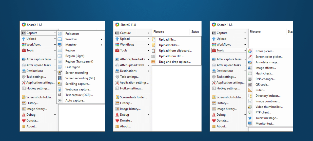Click the Filename column header in middle window
The height and width of the screenshot is (141, 313).
click(x=159, y=32)
